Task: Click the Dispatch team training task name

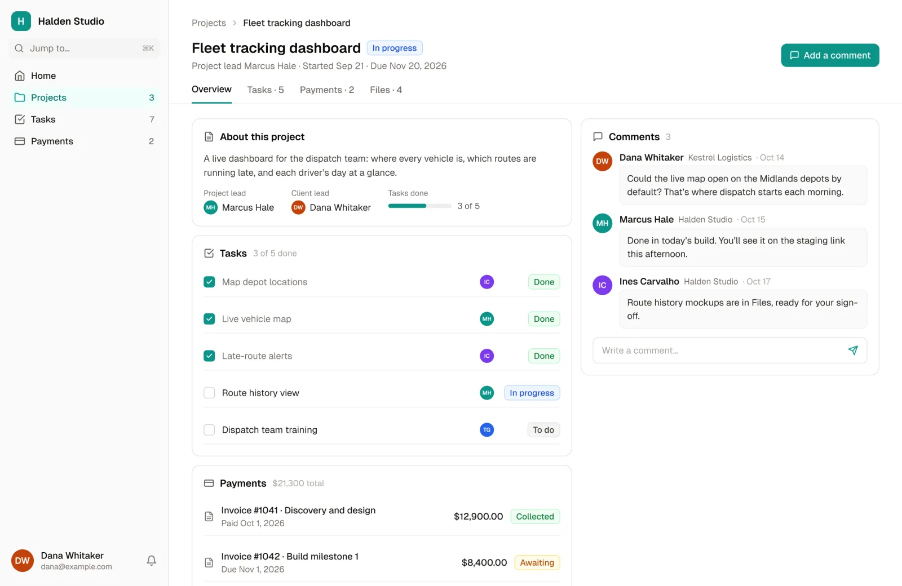Action: click(x=269, y=430)
